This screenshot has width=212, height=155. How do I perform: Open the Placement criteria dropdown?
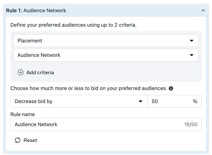106,41
